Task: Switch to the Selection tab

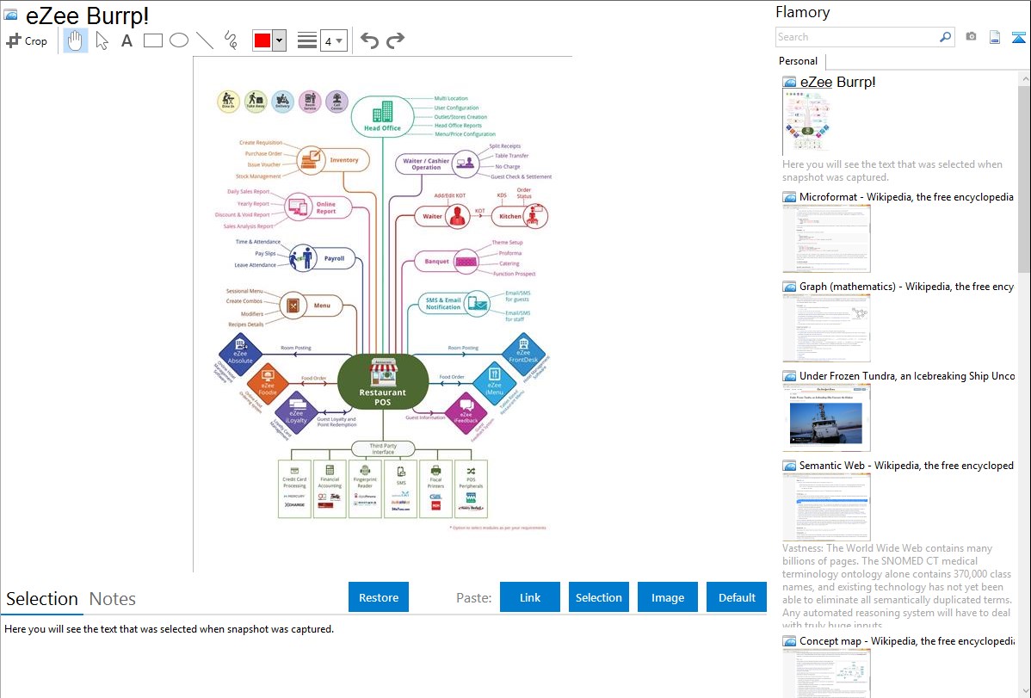Action: tap(42, 599)
